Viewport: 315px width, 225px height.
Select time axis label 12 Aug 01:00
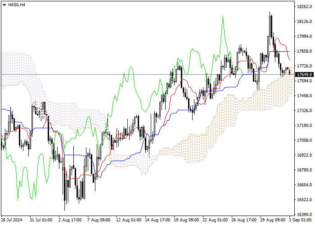pyautogui.click(x=129, y=220)
